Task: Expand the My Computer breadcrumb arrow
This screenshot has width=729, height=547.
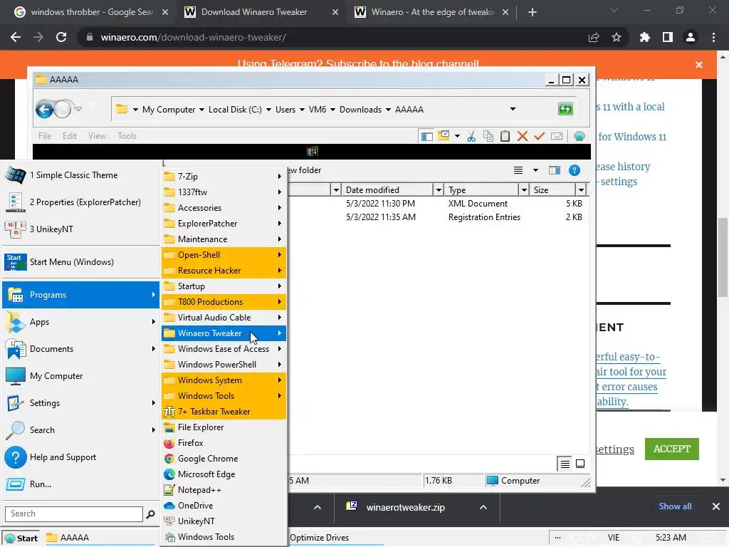Action: (x=201, y=110)
